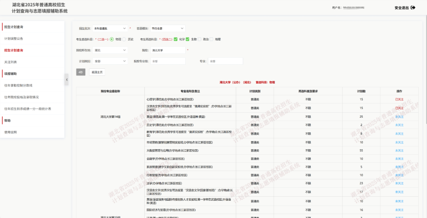Click the 安全退出 text
The image size is (427, 218).
coord(402,8)
